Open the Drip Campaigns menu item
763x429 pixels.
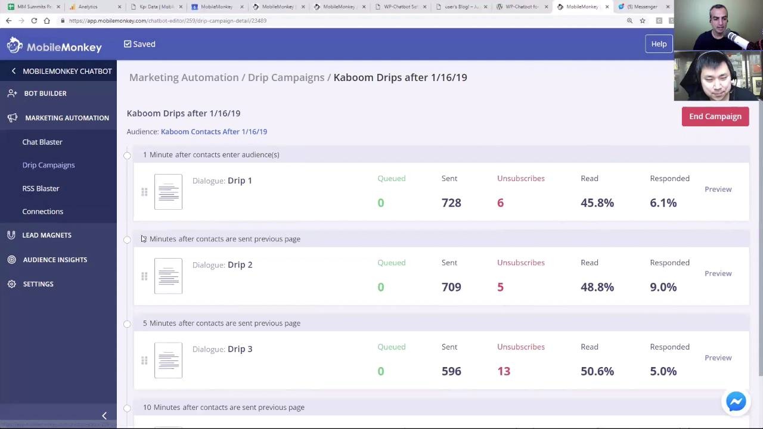[x=48, y=165]
